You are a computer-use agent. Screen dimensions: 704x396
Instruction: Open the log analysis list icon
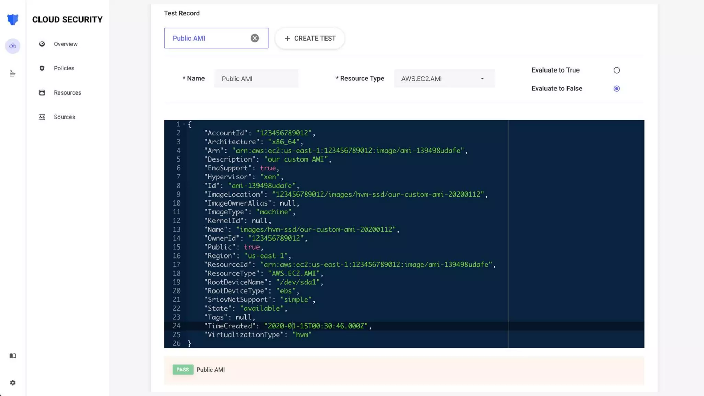pyautogui.click(x=13, y=73)
